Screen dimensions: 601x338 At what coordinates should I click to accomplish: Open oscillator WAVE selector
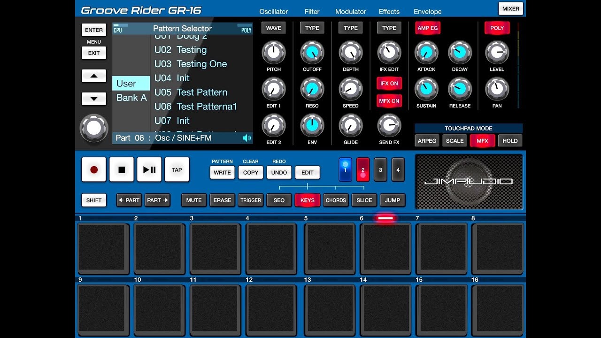pos(274,28)
